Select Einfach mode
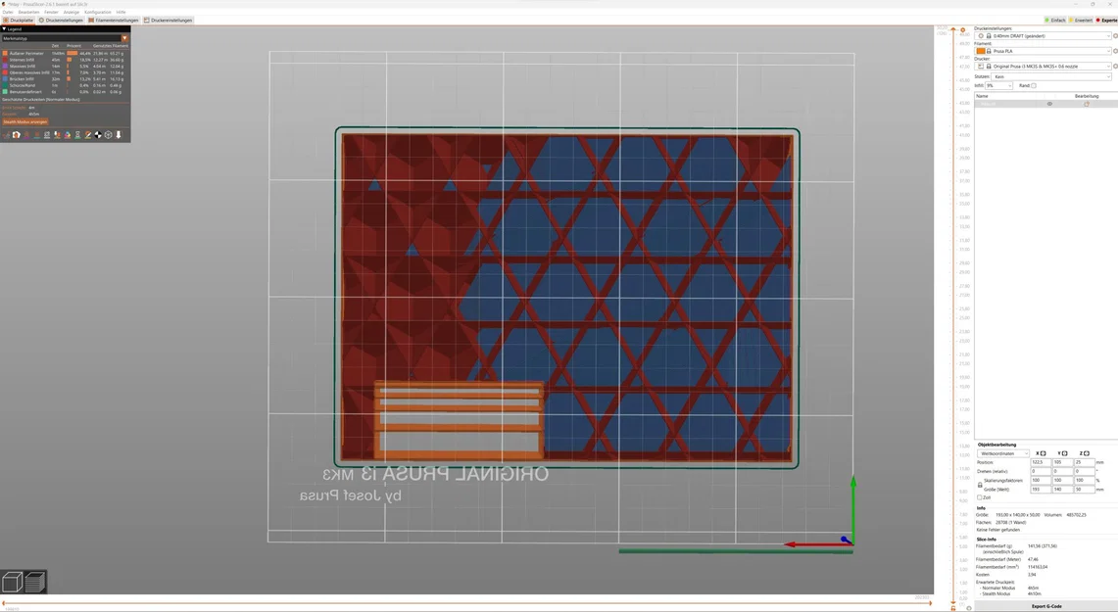This screenshot has height=612, width=1118. point(1054,20)
